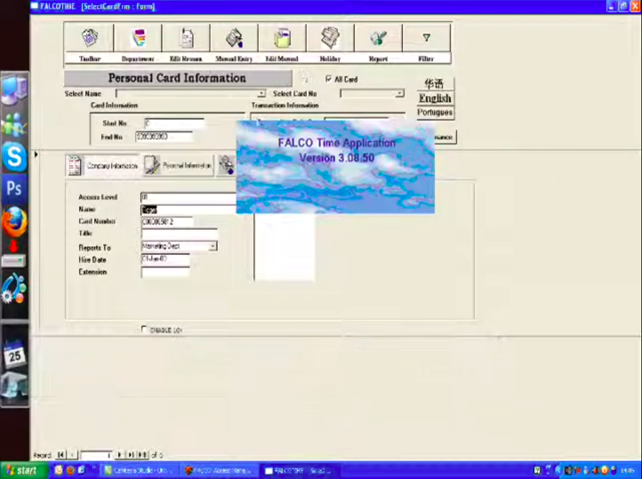
Task: Open FALCOTIME taskbar window
Action: click(x=301, y=471)
